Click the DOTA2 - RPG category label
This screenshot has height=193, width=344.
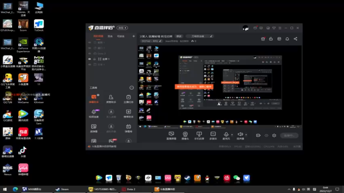click(150, 41)
